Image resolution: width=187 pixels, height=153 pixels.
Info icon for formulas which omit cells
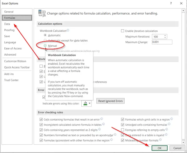point(171,119)
